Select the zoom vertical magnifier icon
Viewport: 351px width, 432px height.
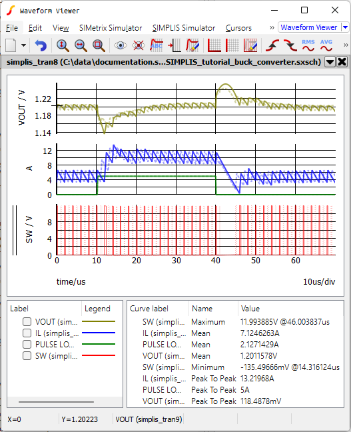[63, 45]
